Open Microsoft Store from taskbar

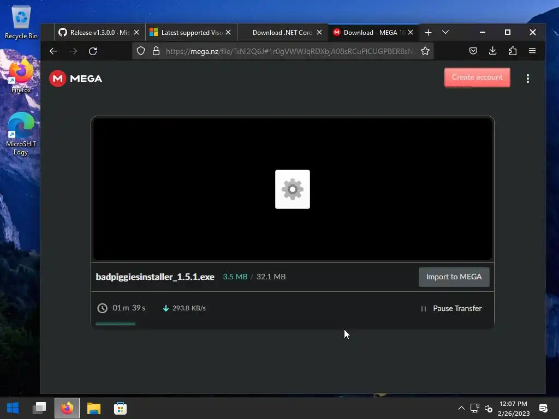[x=120, y=408]
